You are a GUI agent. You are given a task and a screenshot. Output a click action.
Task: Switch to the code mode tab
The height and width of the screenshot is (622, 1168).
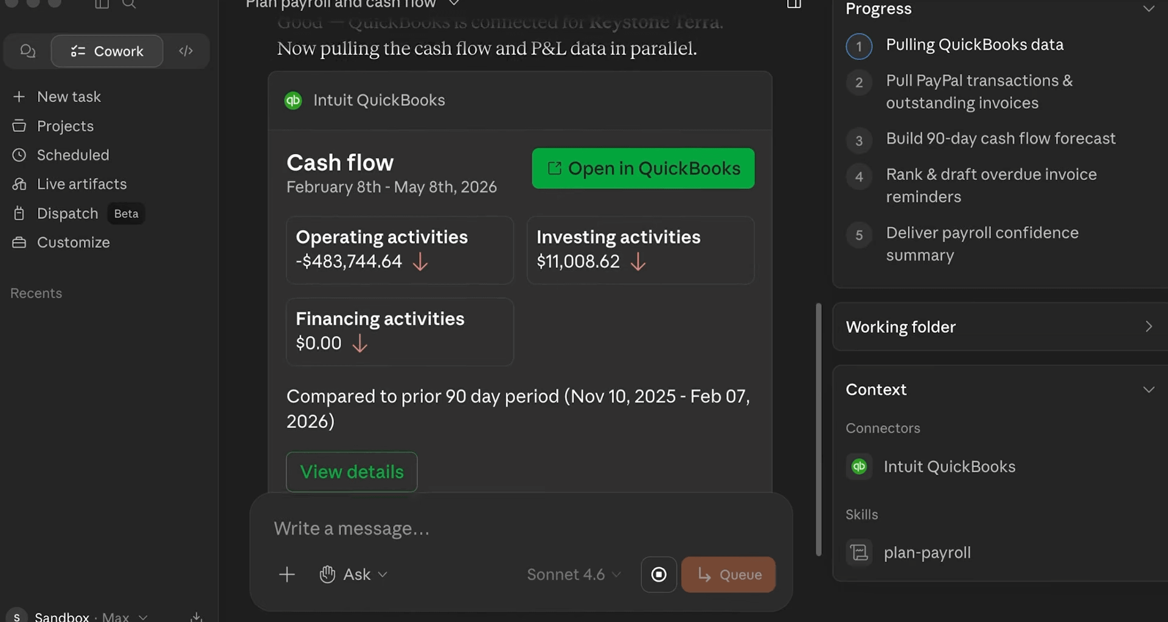click(186, 51)
